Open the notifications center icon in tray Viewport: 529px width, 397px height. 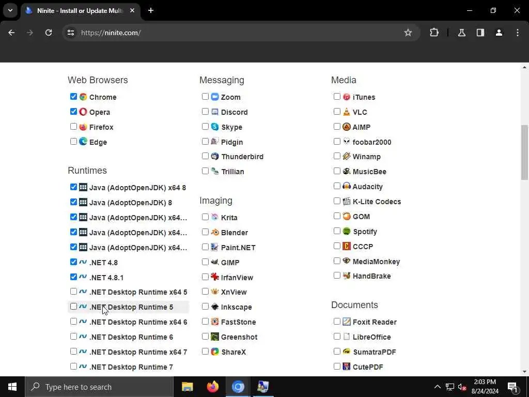[512, 387]
